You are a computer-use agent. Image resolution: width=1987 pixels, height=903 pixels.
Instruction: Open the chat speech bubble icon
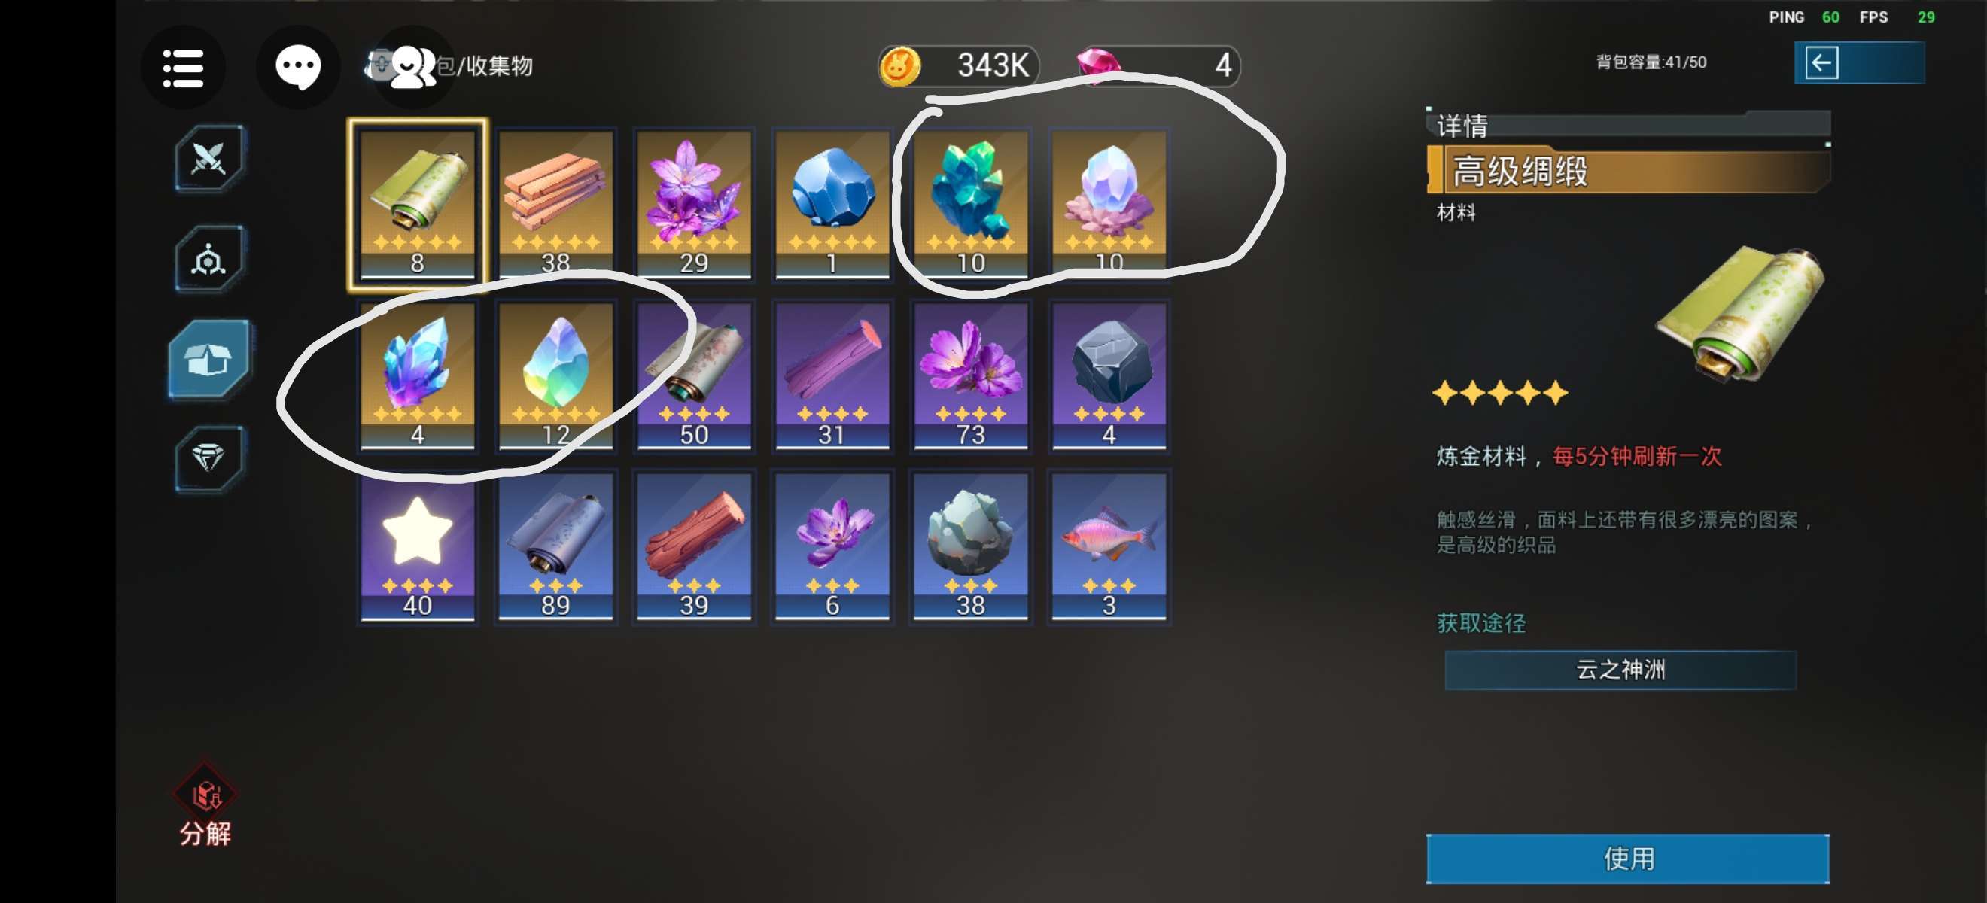click(299, 68)
